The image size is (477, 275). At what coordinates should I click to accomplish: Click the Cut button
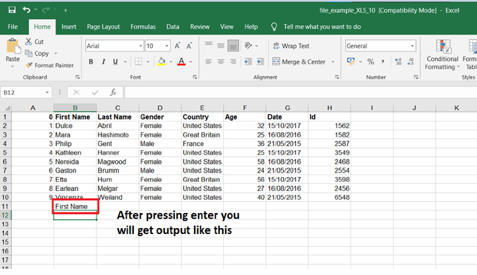pyautogui.click(x=34, y=42)
